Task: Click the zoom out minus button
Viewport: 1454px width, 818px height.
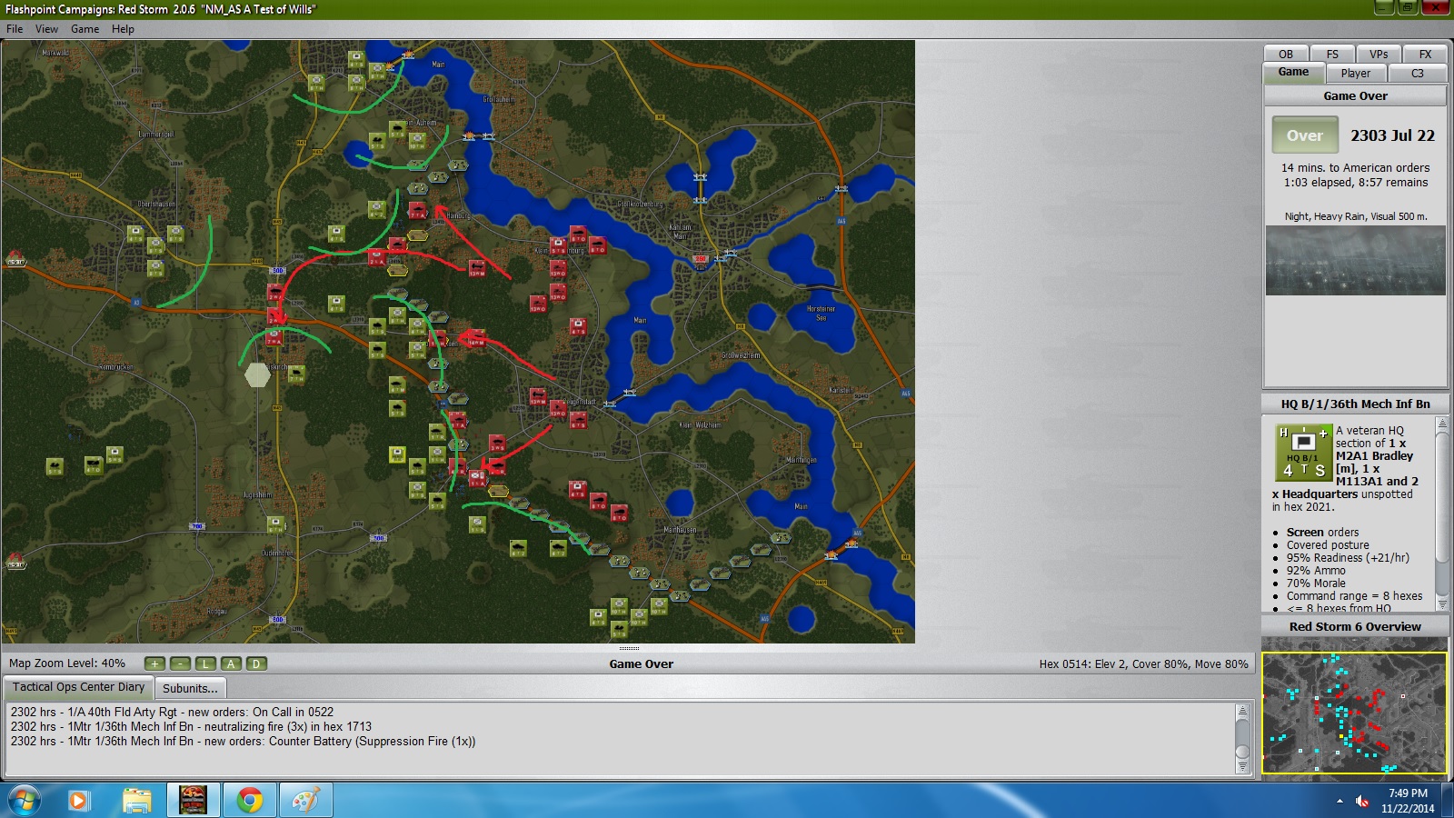Action: click(x=181, y=663)
